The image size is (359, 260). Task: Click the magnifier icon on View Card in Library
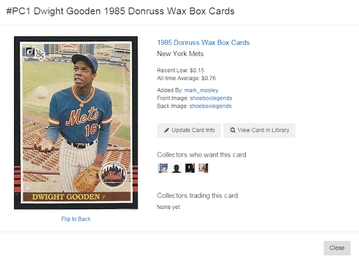[233, 131]
